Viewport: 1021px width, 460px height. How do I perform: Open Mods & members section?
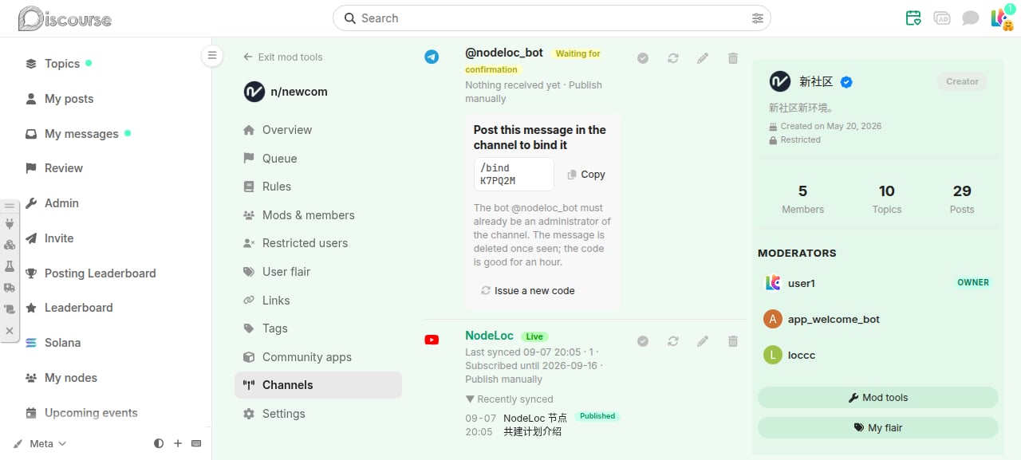tap(318, 215)
